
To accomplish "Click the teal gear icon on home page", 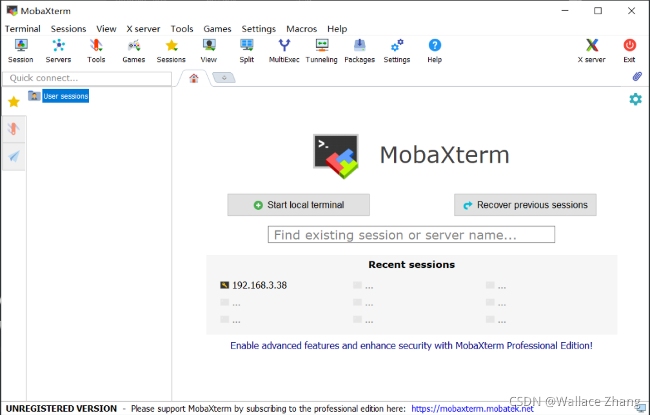I will coord(636,99).
